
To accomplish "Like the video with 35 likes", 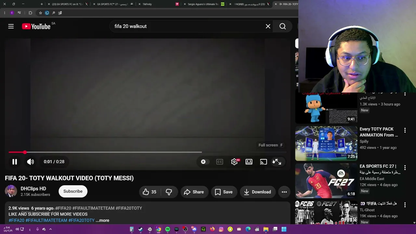I will (x=149, y=192).
